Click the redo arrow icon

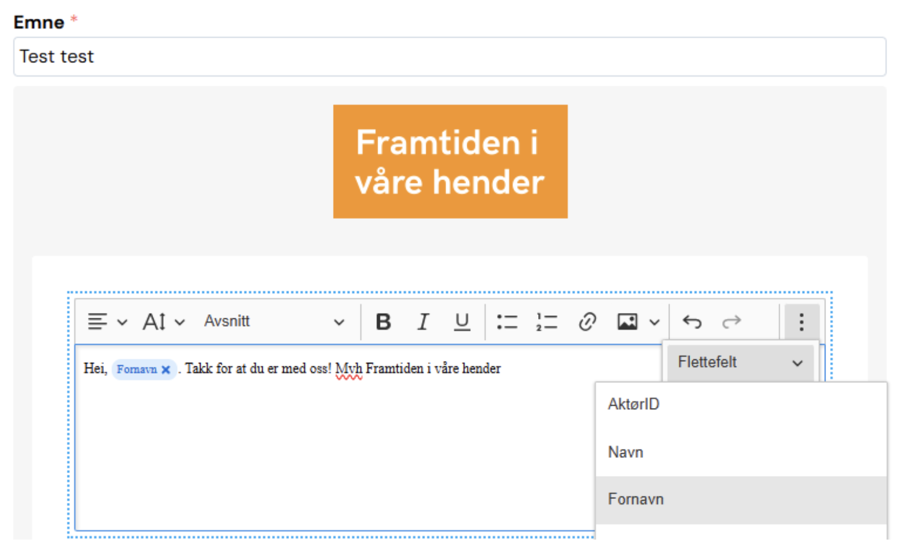[x=731, y=322]
